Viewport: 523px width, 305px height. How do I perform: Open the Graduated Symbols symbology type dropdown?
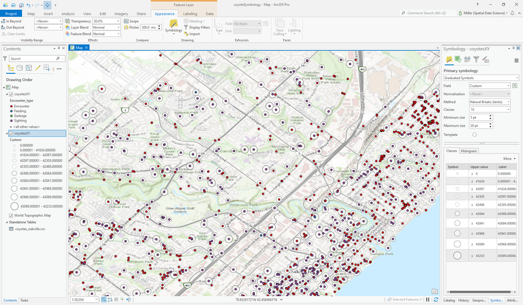coord(481,78)
